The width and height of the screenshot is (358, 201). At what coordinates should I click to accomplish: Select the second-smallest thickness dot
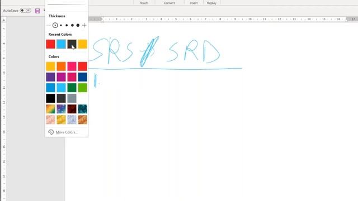pyautogui.click(x=61, y=25)
